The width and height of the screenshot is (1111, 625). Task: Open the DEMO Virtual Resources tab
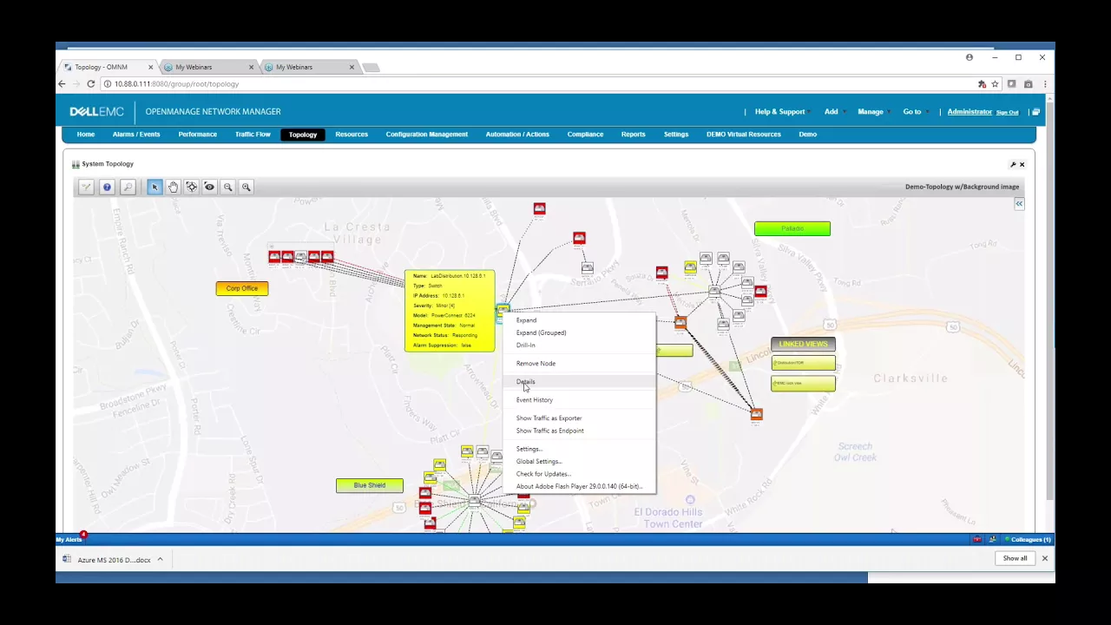(744, 135)
